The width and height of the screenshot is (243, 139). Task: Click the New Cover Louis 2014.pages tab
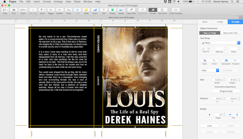(x=121, y=18)
